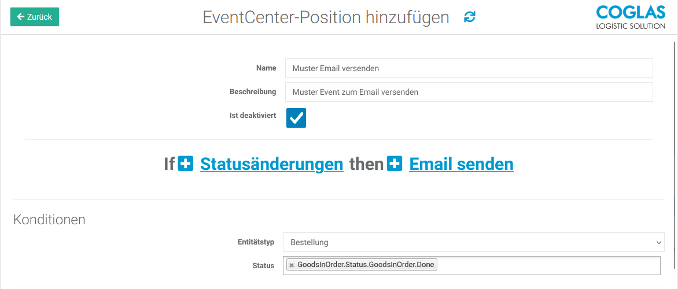The height and width of the screenshot is (289, 678).
Task: Click the refresh icon beside the page title
Action: (x=470, y=17)
